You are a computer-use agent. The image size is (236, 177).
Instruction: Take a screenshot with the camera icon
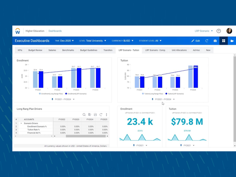(x=215, y=41)
